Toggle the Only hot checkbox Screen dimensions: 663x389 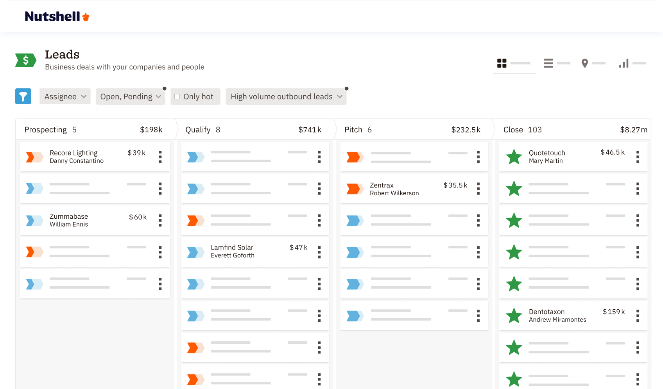pyautogui.click(x=177, y=96)
